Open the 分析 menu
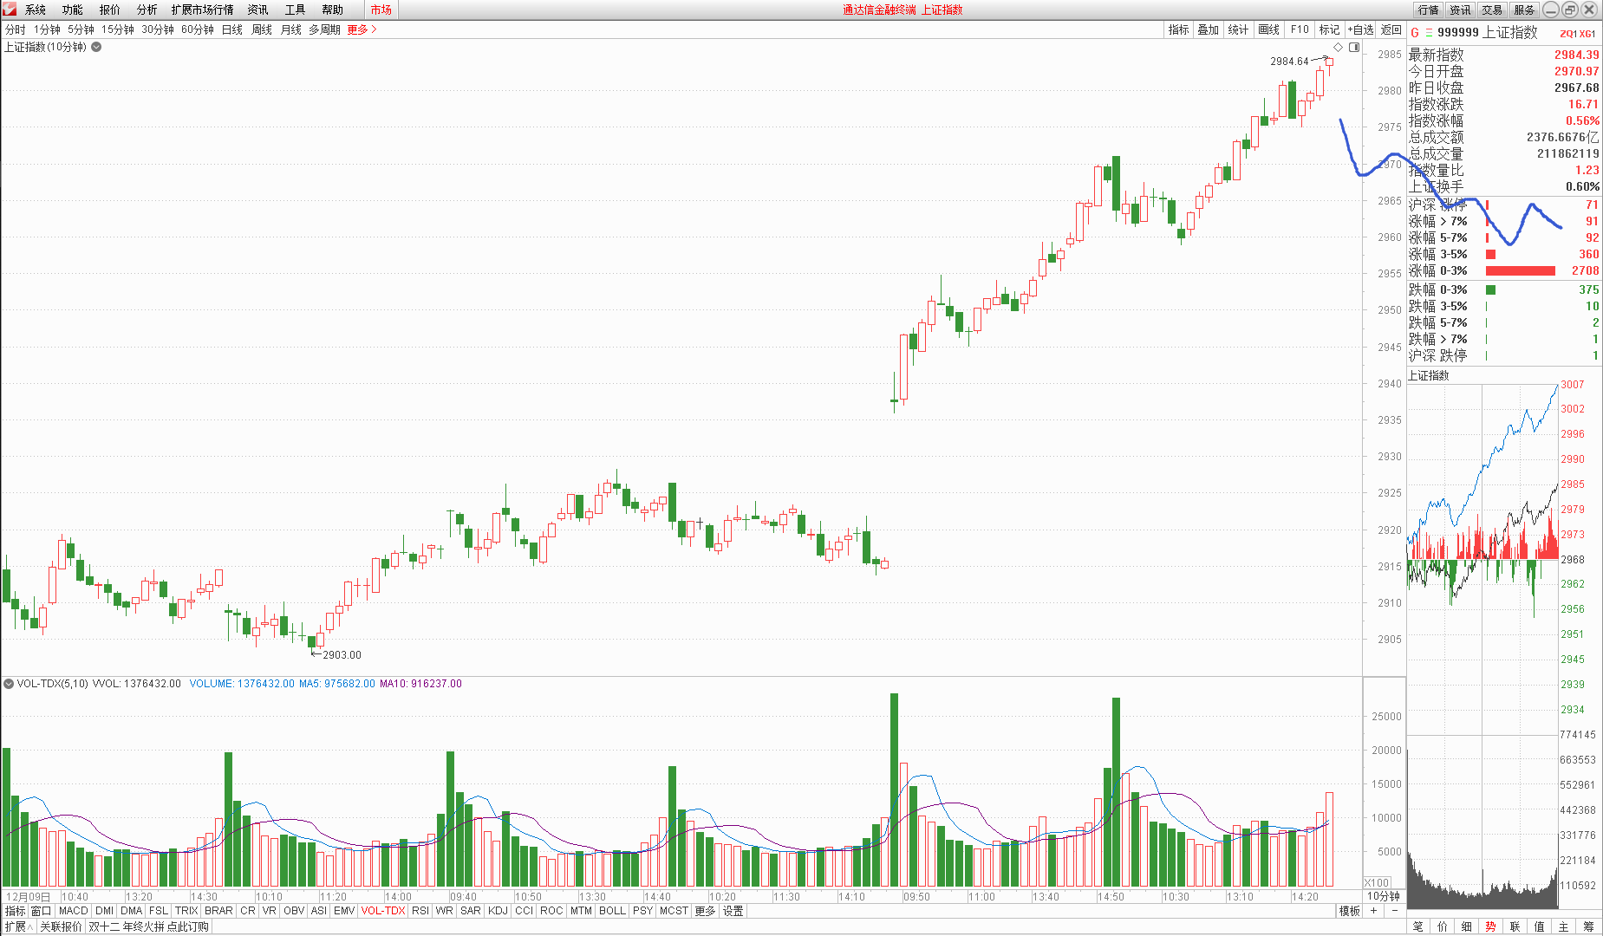The width and height of the screenshot is (1603, 936). 147,10
